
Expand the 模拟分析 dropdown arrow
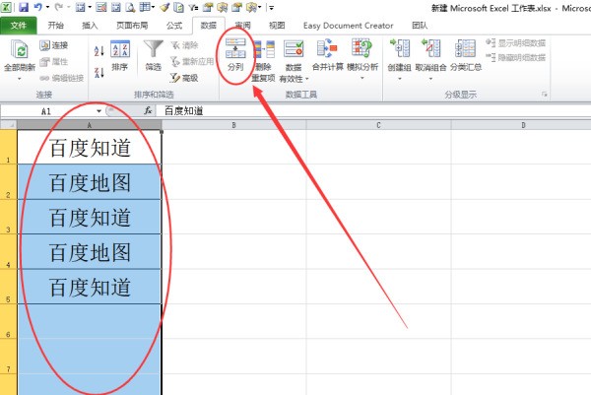[x=362, y=79]
